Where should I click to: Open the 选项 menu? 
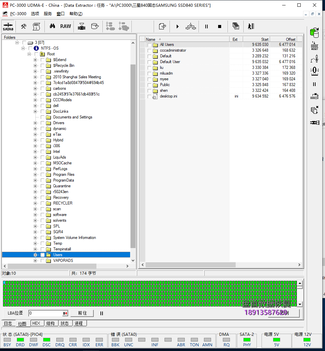[x=35, y=13]
